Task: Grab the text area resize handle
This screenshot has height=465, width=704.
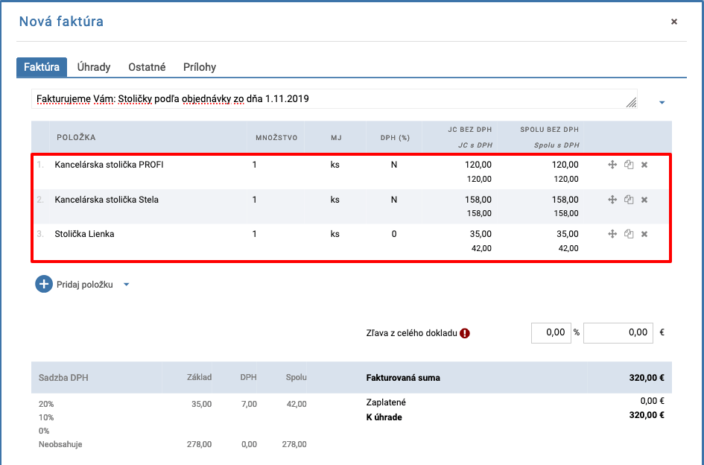Action: coord(631,103)
